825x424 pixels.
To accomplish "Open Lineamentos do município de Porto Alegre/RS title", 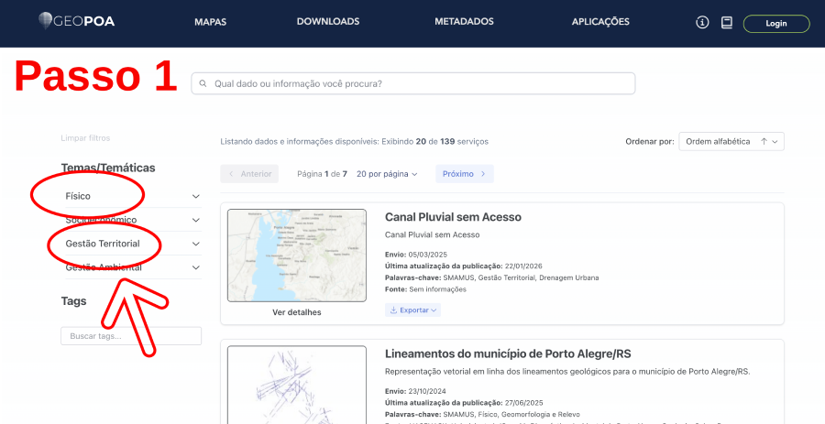I will point(508,353).
